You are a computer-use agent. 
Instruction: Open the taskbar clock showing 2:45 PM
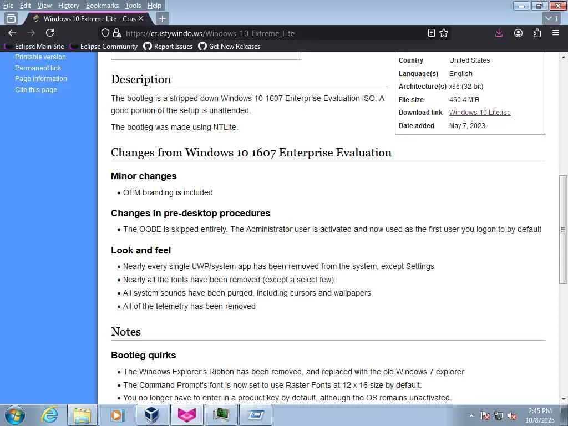coord(540,415)
